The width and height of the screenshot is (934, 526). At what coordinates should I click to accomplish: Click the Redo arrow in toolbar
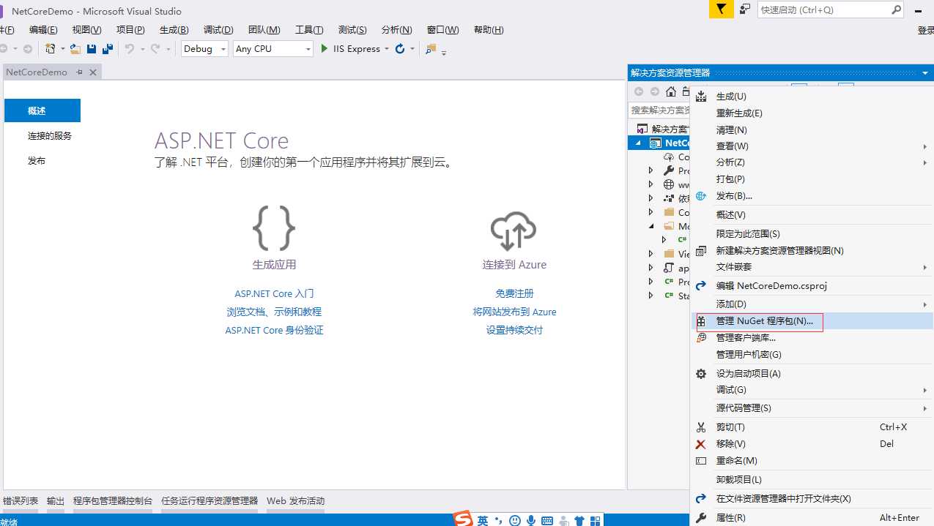pos(155,49)
